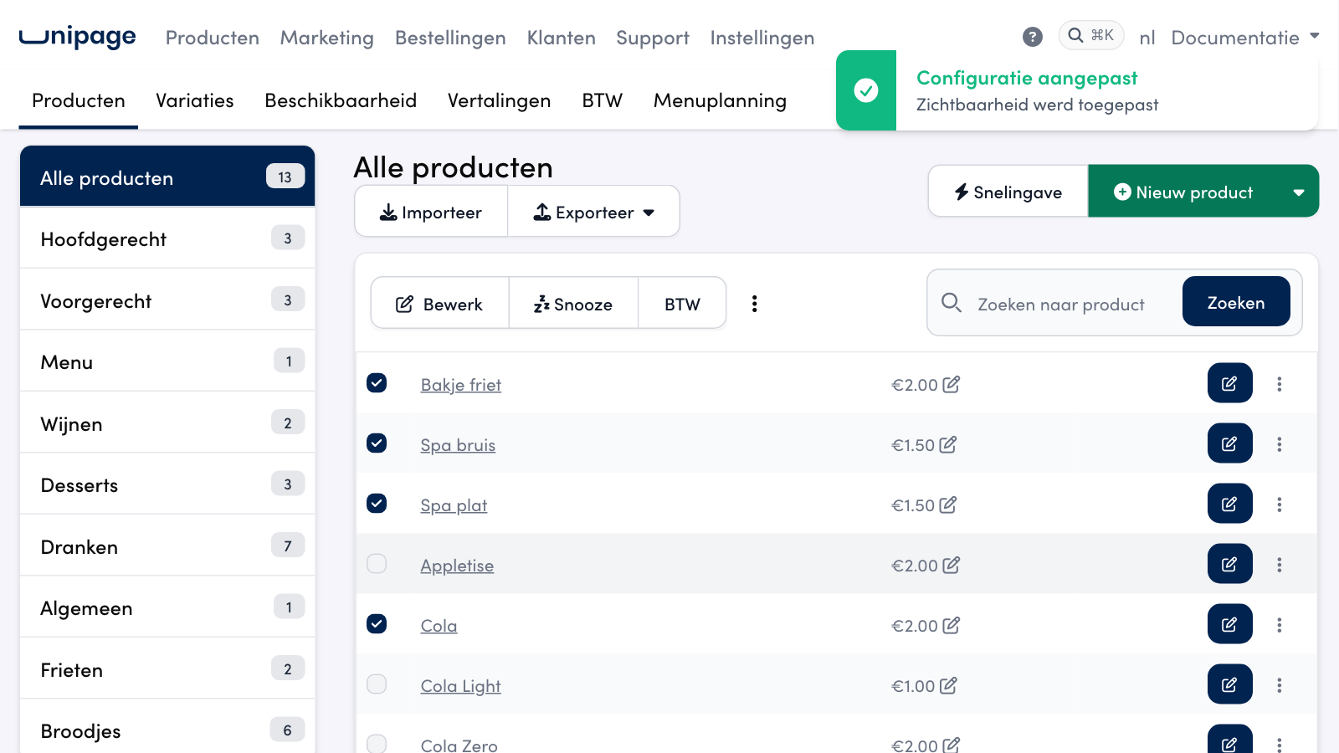Check the Cola Light checkbox
The height and width of the screenshot is (753, 1339).
tap(377, 684)
